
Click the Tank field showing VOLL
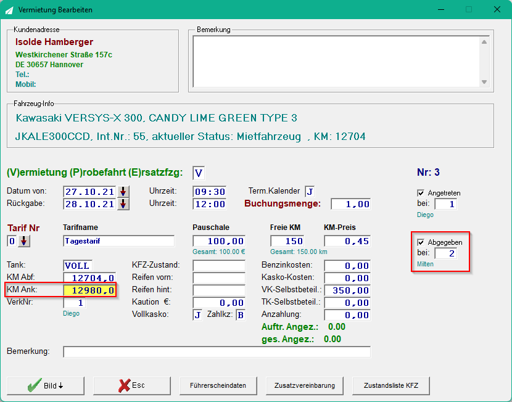(78, 265)
